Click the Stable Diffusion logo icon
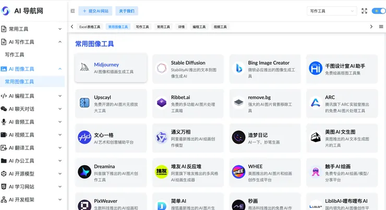The image size is (386, 210). (162, 68)
